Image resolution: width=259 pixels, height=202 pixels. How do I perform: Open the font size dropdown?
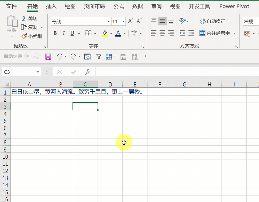point(123,21)
